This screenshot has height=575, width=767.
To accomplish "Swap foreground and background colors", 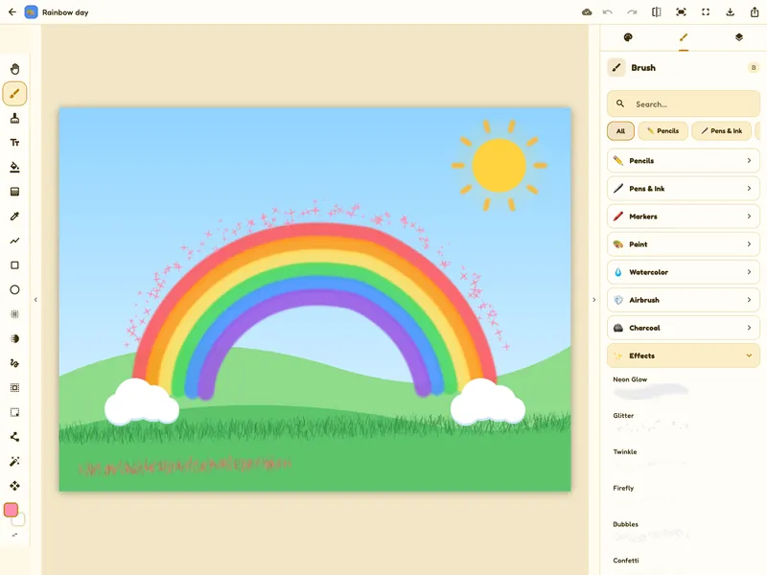I will point(14,535).
